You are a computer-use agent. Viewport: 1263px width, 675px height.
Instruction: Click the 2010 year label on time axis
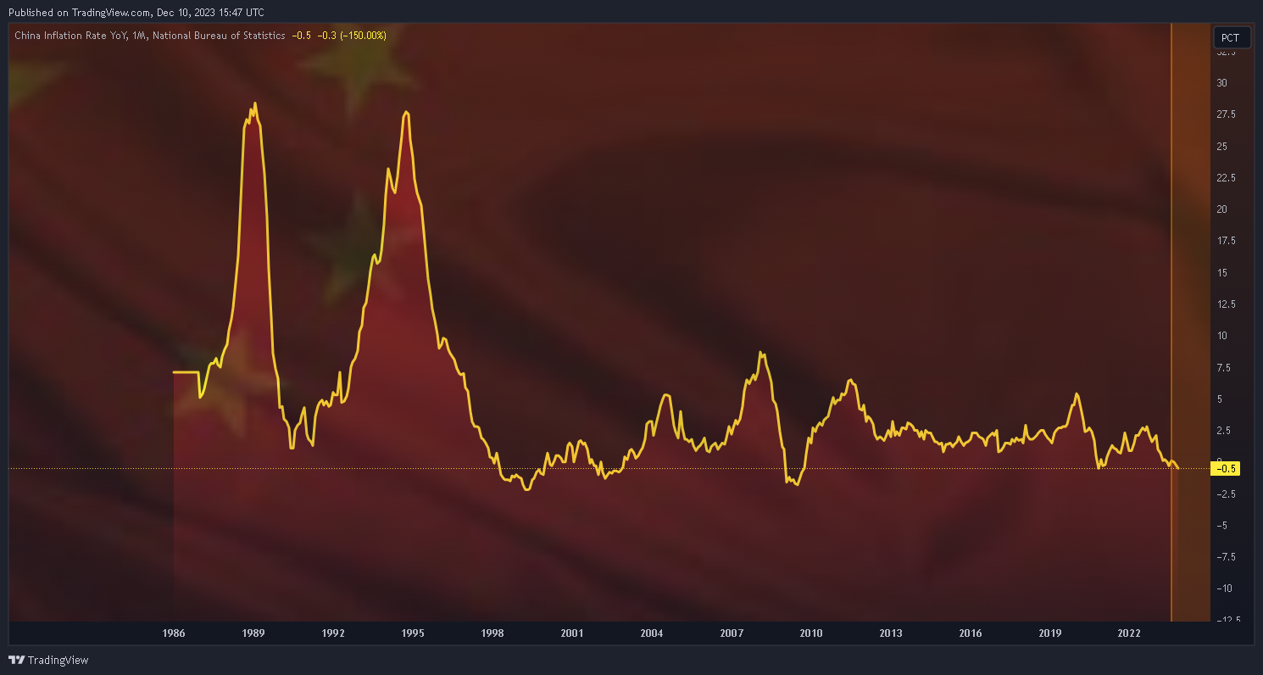pyautogui.click(x=811, y=633)
